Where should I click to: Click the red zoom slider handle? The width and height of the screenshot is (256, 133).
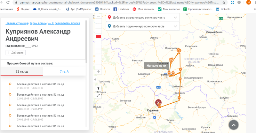pos(99,36)
